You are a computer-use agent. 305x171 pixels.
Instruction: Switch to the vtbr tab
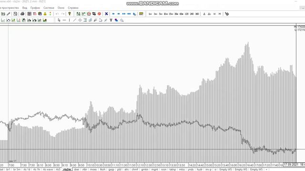pos(84,170)
